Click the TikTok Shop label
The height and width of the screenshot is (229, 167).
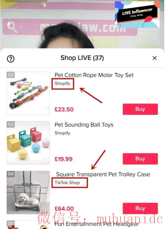click(67, 183)
